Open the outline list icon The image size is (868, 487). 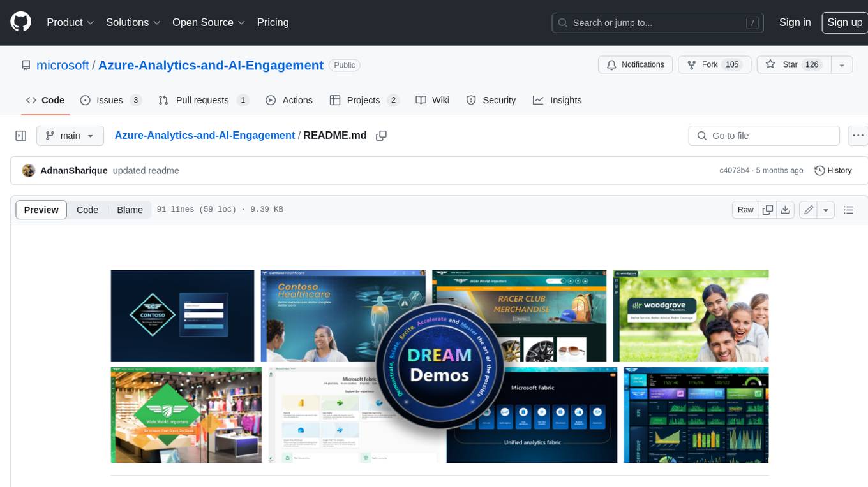848,210
